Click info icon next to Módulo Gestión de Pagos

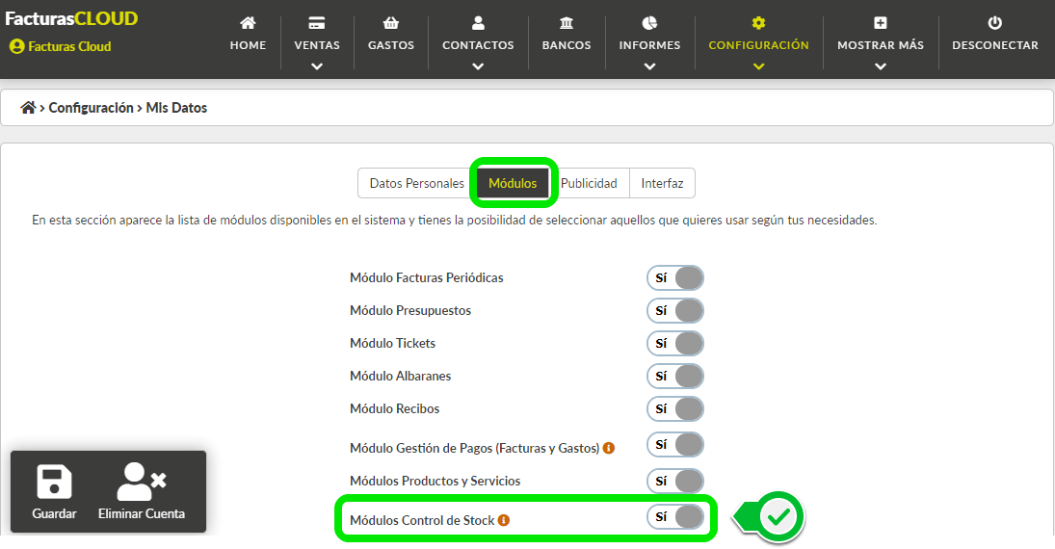pyautogui.click(x=608, y=448)
